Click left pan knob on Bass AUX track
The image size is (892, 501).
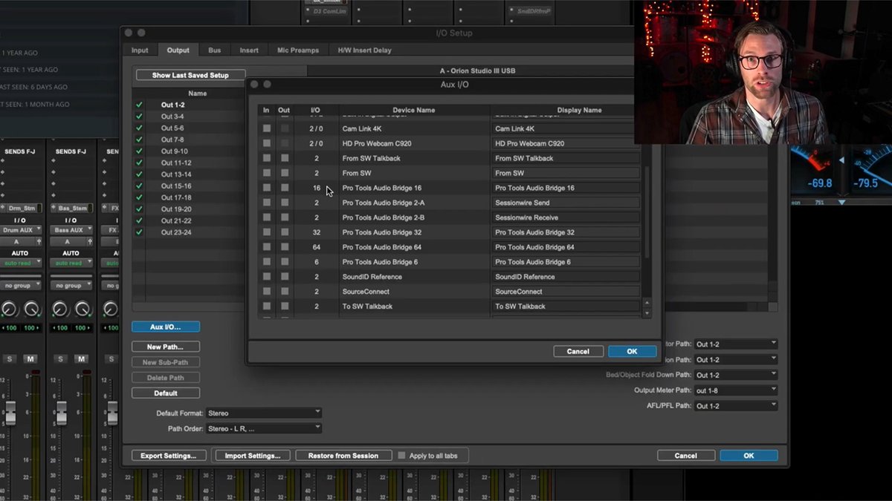59,309
